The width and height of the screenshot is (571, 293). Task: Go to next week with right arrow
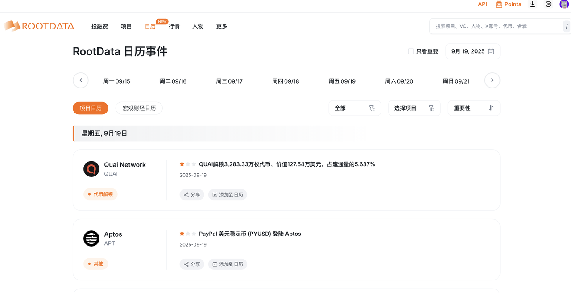492,80
